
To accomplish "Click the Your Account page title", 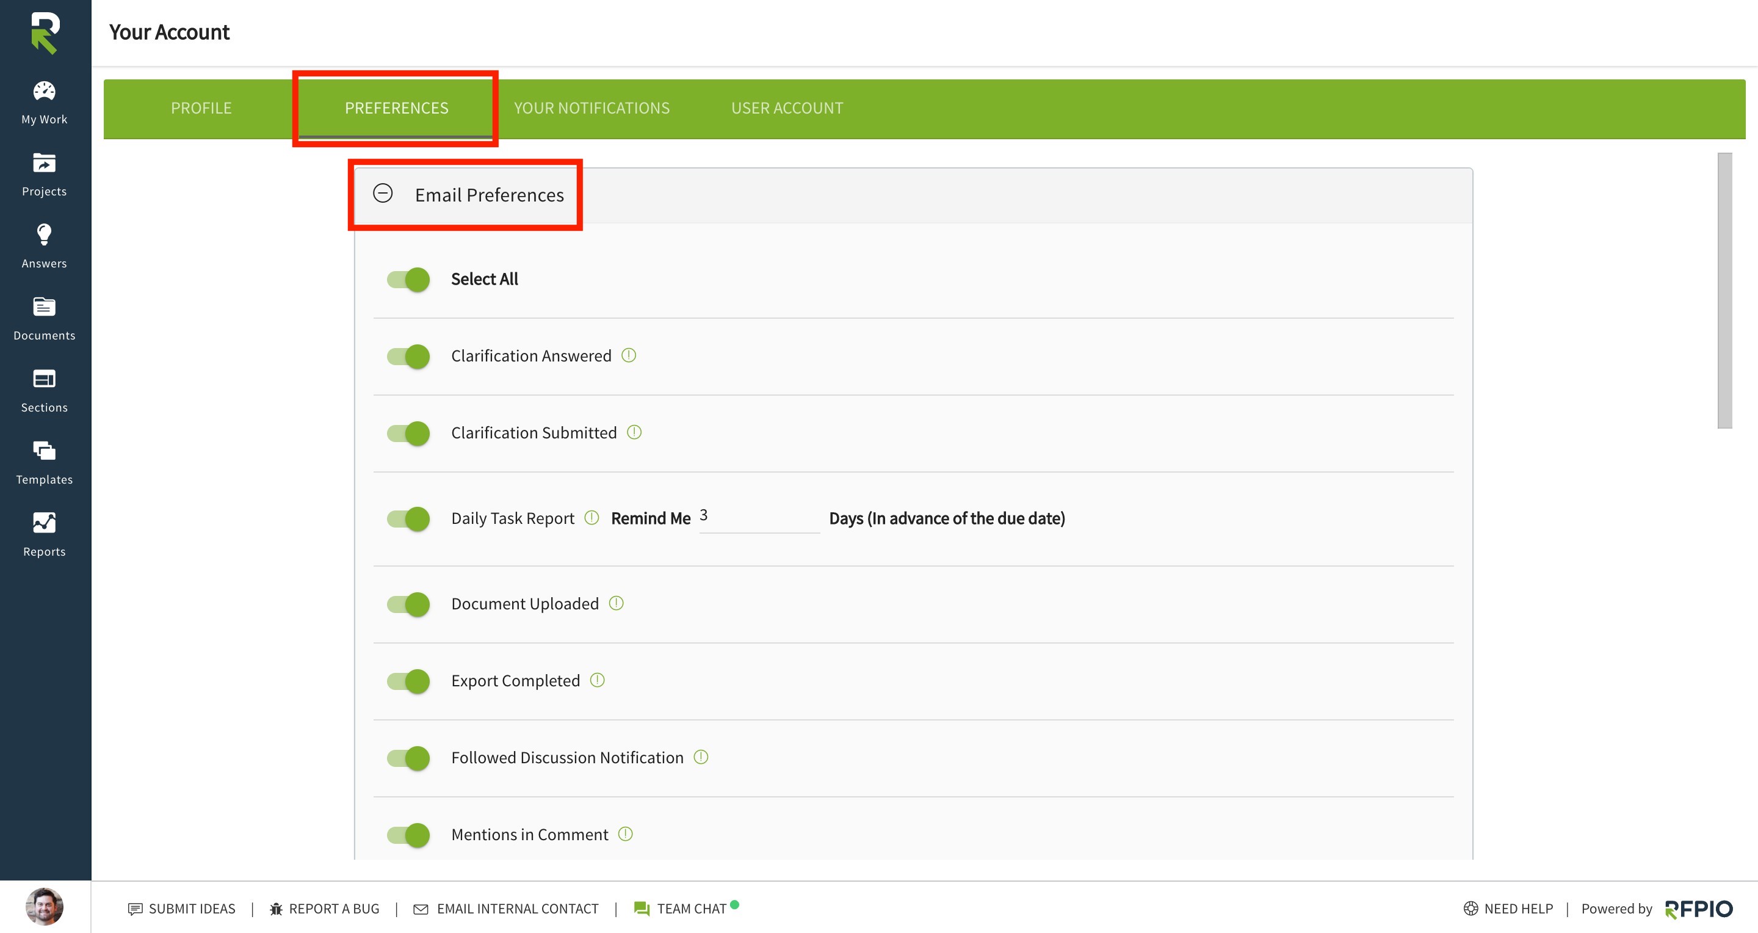I will point(169,32).
